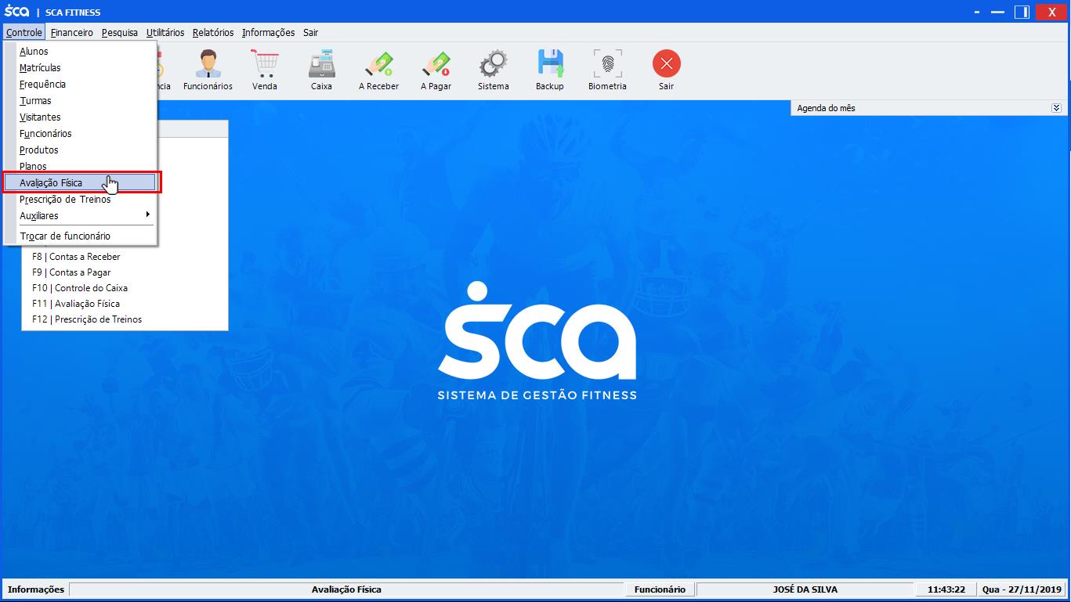Restore the window with the maximize button
1071x602 pixels.
(1022, 12)
